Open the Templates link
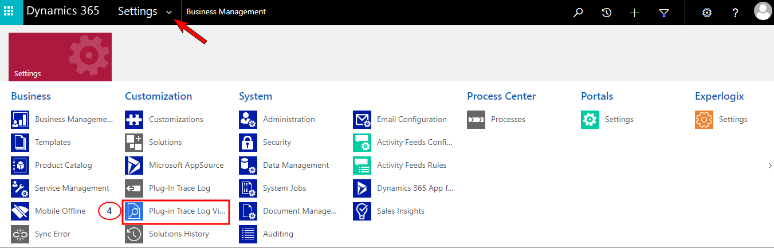 53,142
